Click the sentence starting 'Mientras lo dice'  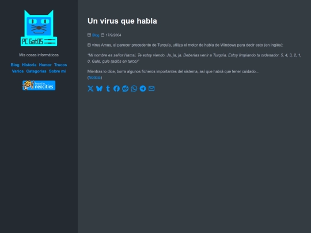coord(173,71)
